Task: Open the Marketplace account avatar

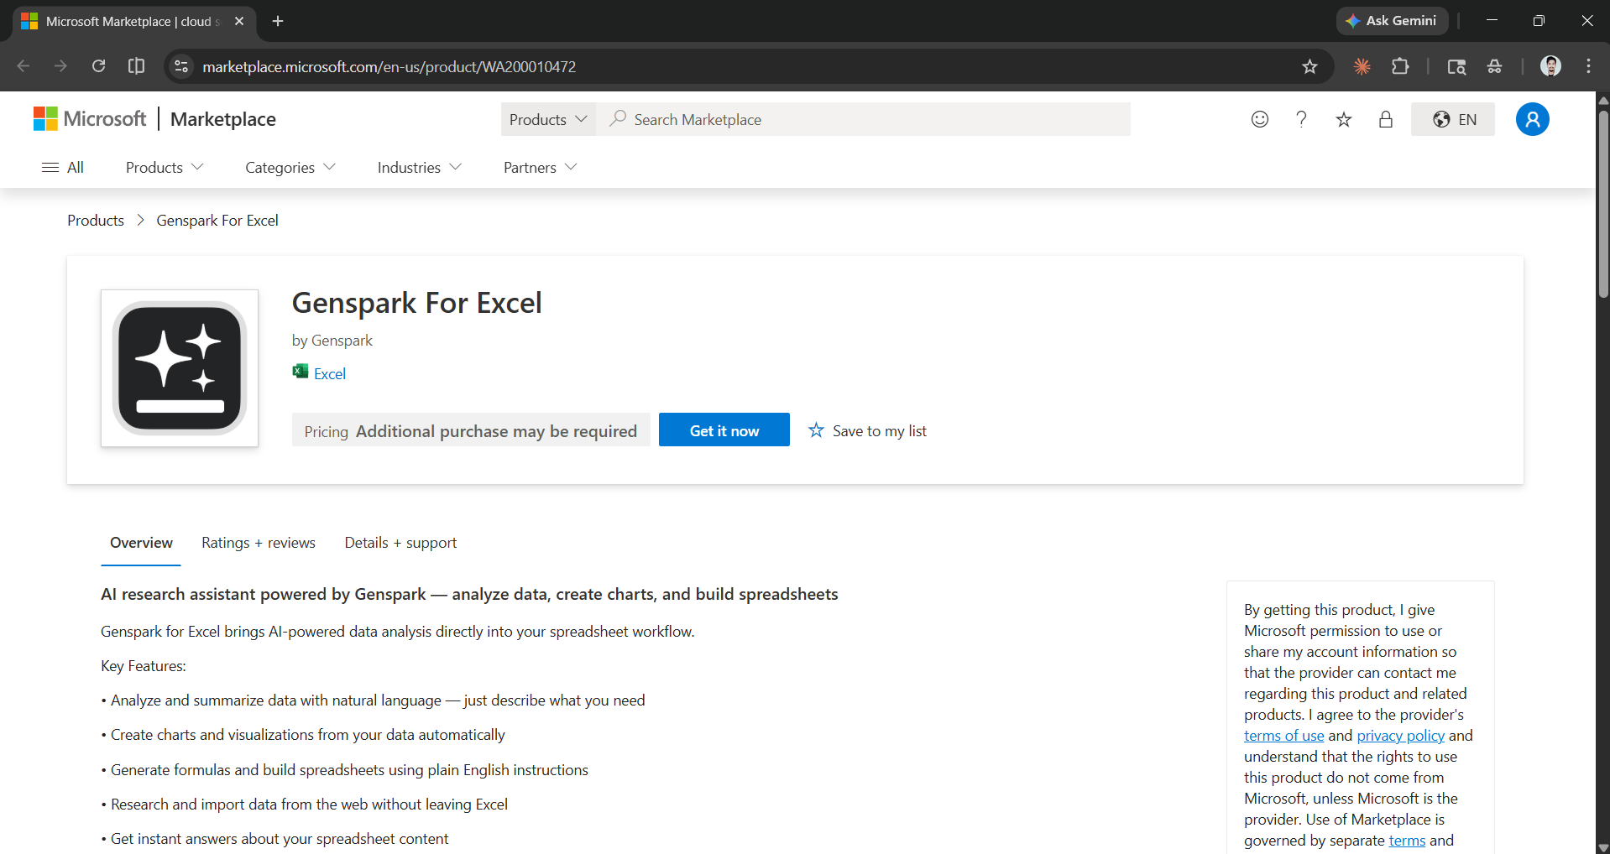Action: tap(1532, 119)
